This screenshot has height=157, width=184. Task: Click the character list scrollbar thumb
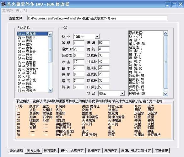pyautogui.click(x=50, y=50)
